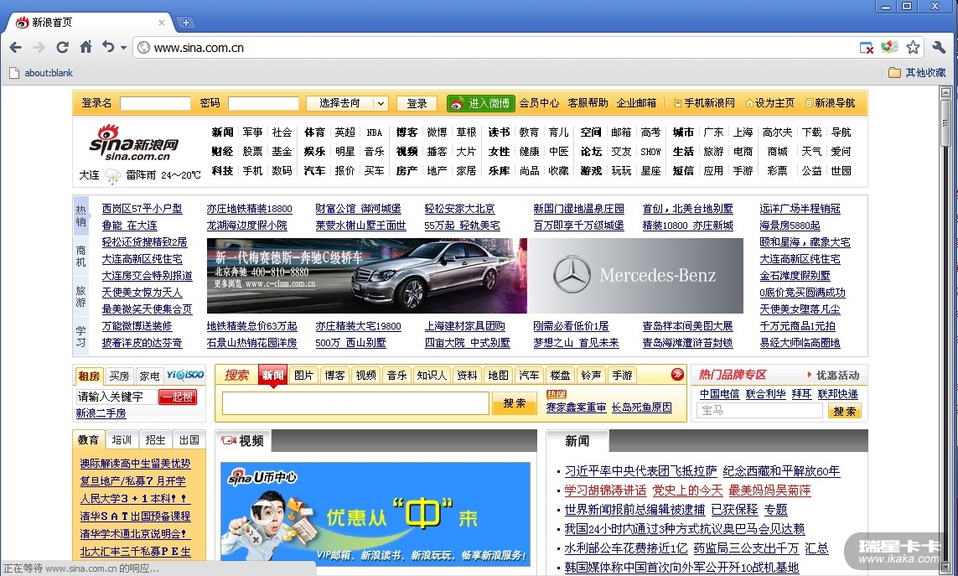Go back with the browser back arrow
The height and width of the screenshot is (576, 958).
pos(16,47)
